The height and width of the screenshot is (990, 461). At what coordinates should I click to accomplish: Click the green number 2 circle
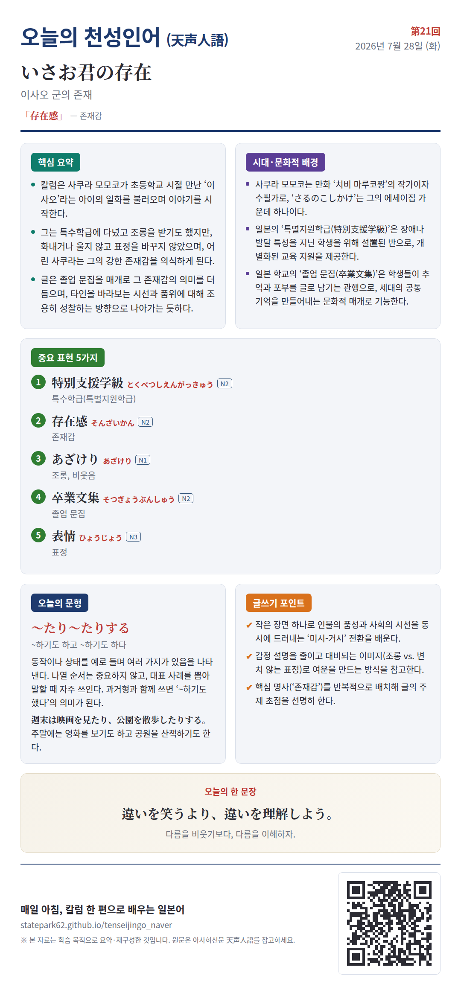pyautogui.click(x=38, y=420)
